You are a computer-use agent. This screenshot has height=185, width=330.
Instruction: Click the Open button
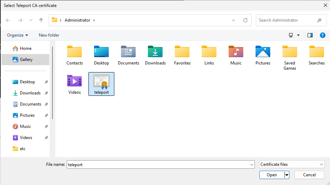tap(272, 175)
